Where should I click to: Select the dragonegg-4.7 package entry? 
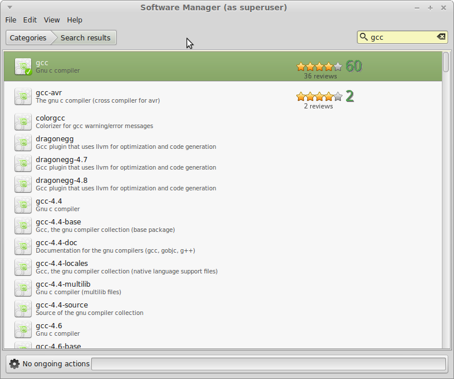click(x=222, y=163)
